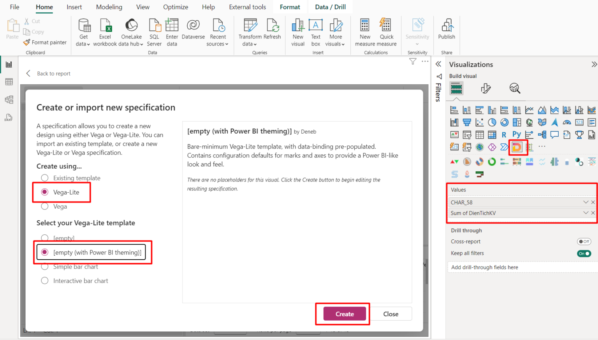598x340 pixels.
Task: Choose the Python visual icon
Action: tap(517, 134)
